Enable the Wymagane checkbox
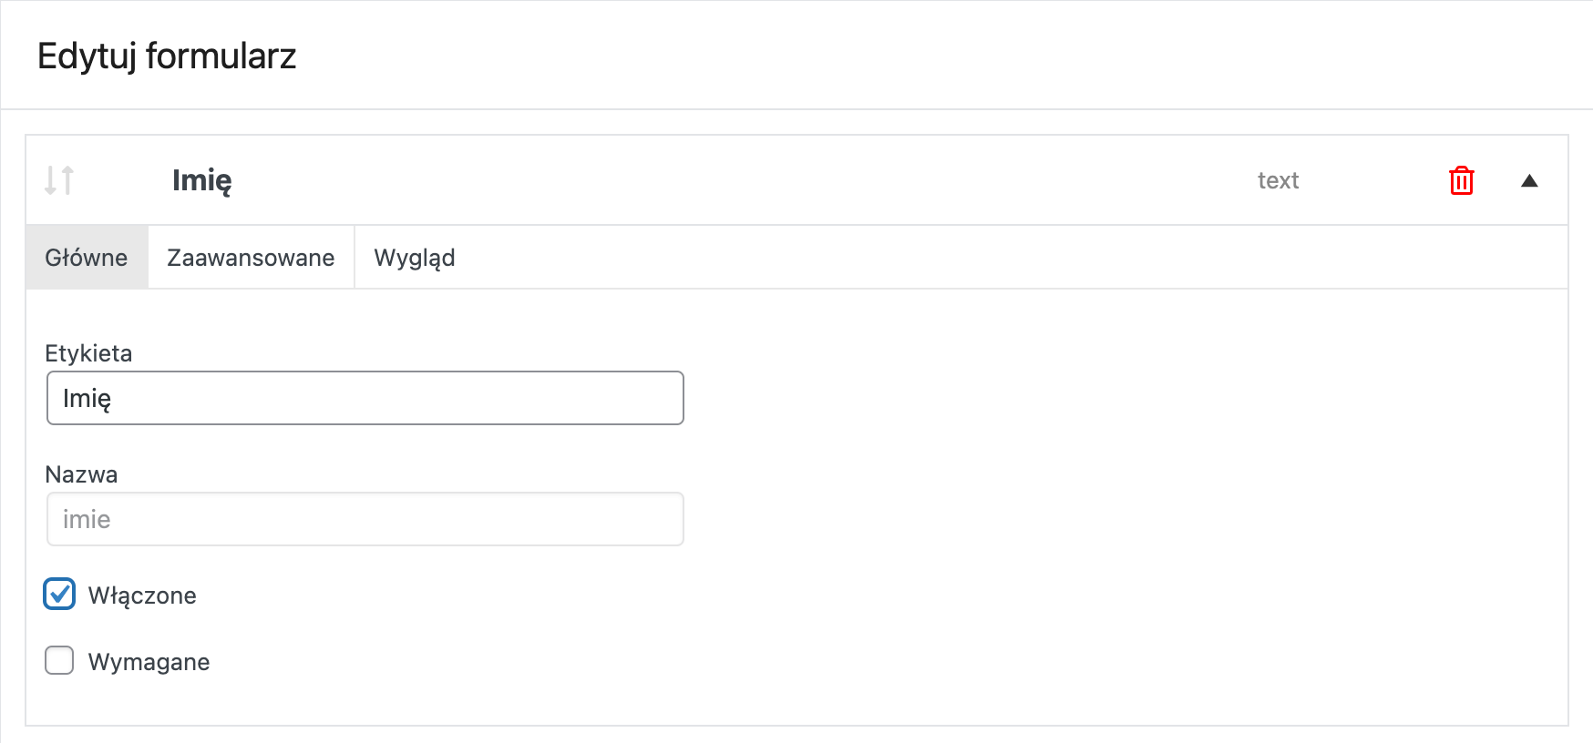This screenshot has height=743, width=1593. 59,660
